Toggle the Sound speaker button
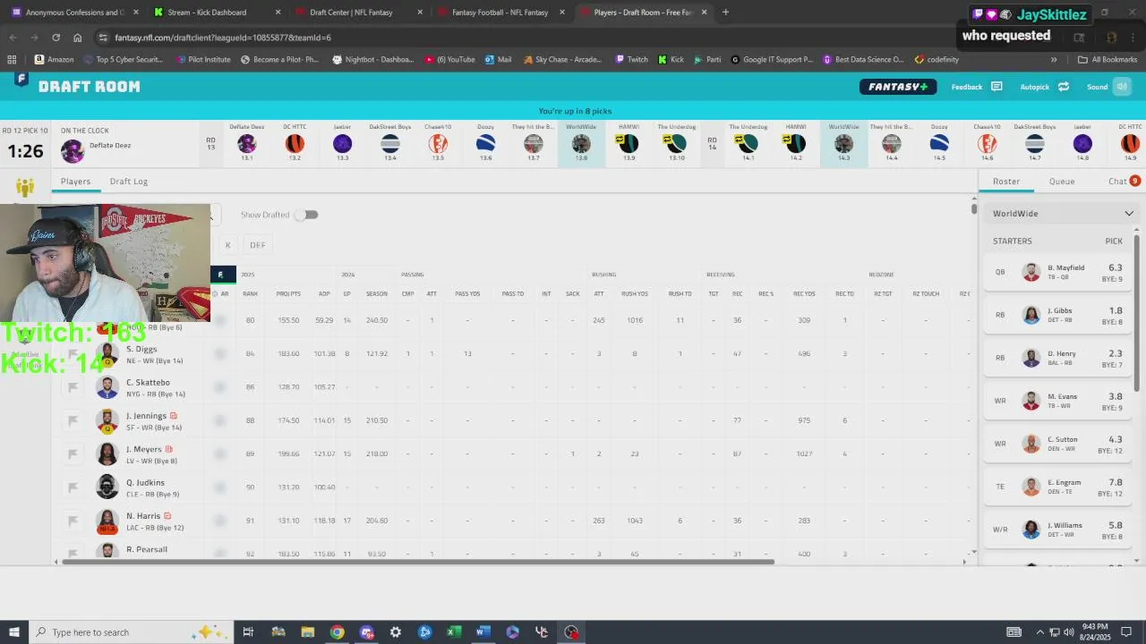Viewport: 1146px width, 644px height. [x=1122, y=87]
